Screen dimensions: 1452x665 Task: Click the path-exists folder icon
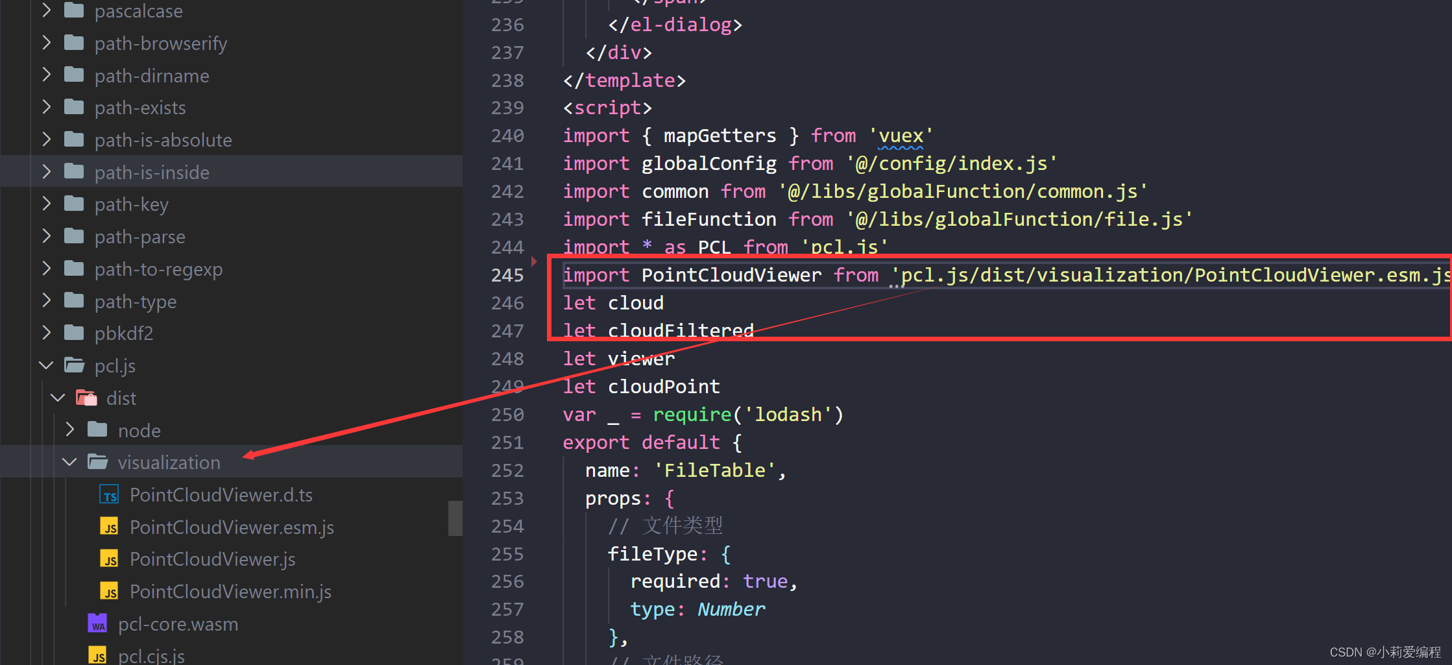74,107
